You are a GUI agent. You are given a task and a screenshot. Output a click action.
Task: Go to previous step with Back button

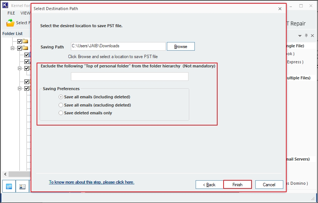click(x=209, y=185)
